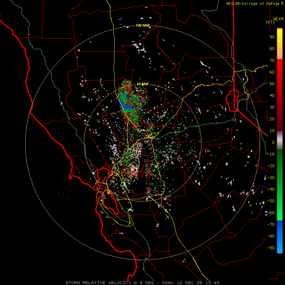The image size is (285, 285).
Task: Click the -60 value on the velocity scale
Action: 271,213
